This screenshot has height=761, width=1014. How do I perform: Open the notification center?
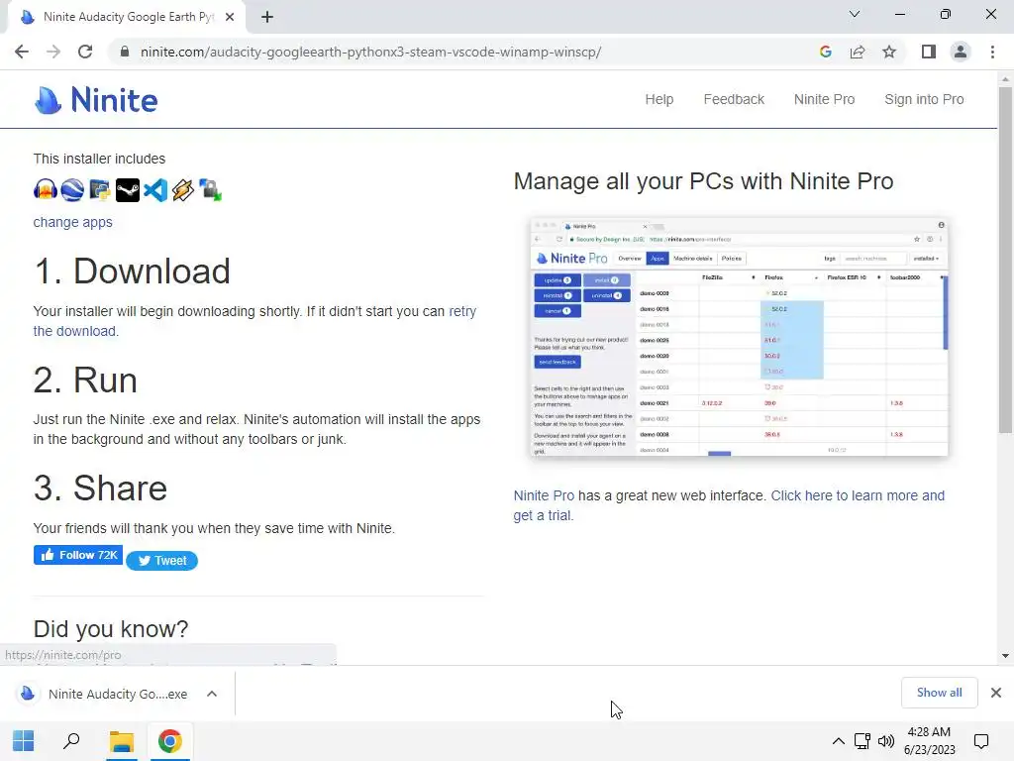[981, 741]
